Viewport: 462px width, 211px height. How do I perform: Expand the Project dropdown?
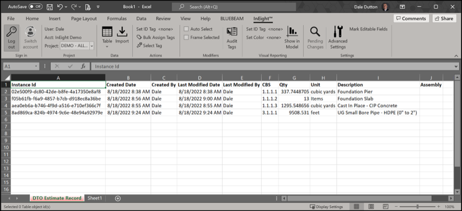(91, 45)
